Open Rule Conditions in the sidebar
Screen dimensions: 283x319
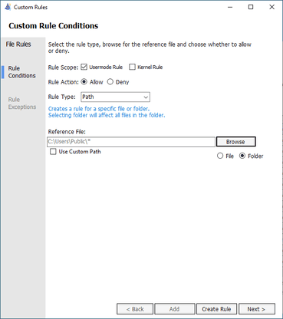click(21, 72)
